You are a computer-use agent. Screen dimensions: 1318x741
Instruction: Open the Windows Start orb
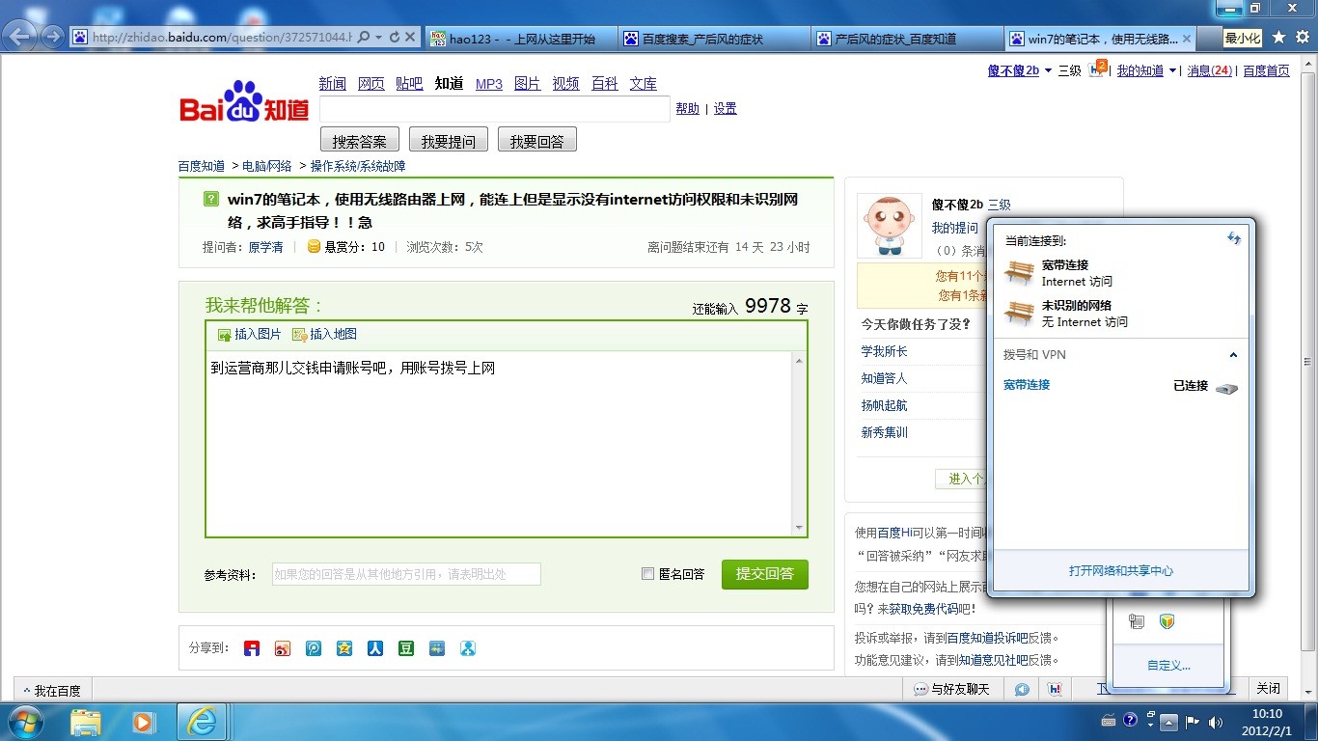click(x=24, y=721)
